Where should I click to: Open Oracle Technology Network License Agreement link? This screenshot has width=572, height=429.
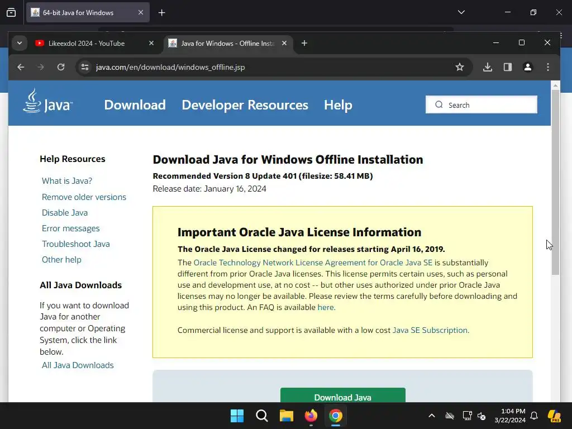(313, 263)
